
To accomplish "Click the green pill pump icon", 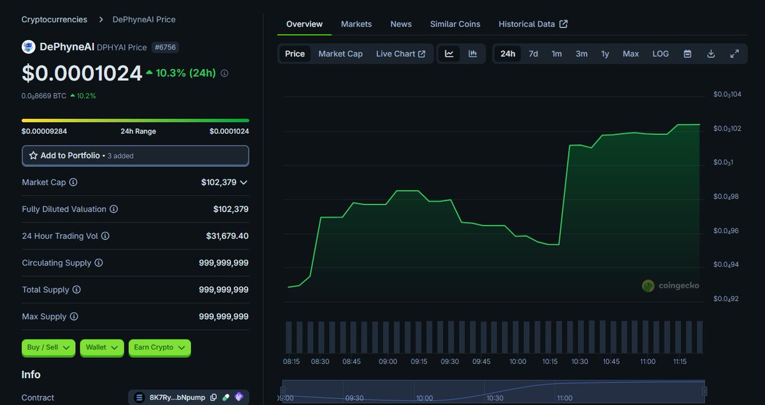I will (226, 397).
